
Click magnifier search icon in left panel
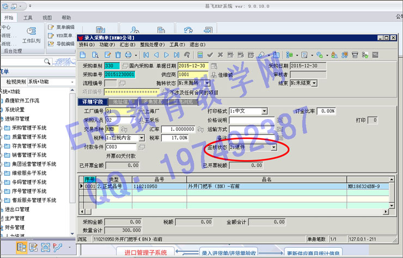tap(47, 62)
